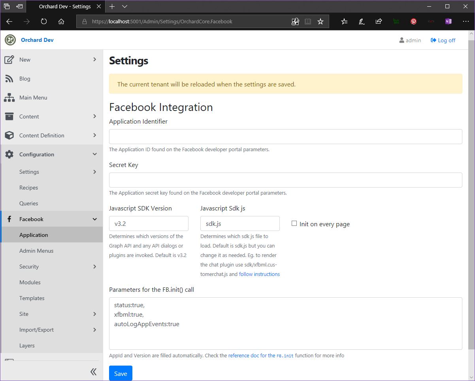This screenshot has height=381, width=475.
Task: Add page to favorites star icon
Action: 320,22
